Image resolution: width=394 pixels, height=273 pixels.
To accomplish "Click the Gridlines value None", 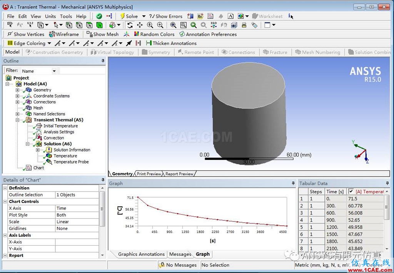I will coord(77,228).
